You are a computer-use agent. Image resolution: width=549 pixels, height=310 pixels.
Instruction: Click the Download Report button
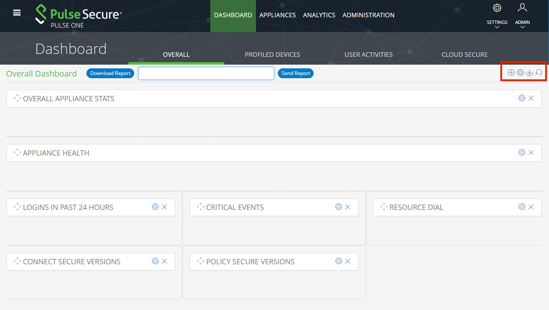110,73
